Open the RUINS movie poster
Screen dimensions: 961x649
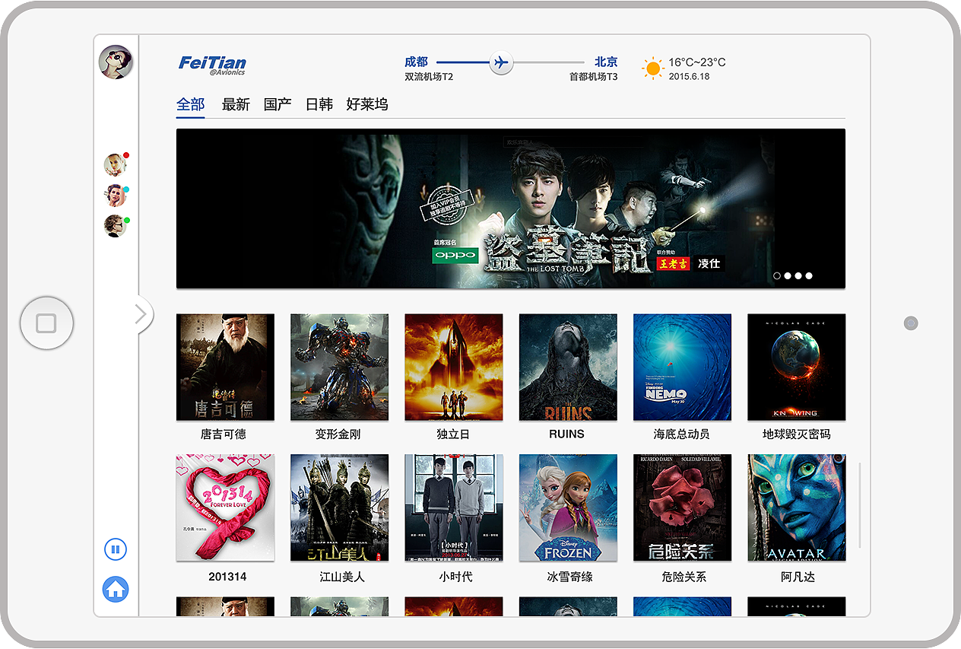coord(568,367)
